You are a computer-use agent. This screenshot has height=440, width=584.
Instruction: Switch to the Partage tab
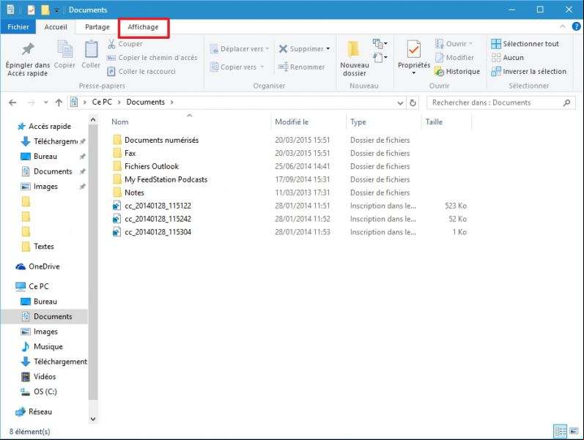pyautogui.click(x=97, y=27)
